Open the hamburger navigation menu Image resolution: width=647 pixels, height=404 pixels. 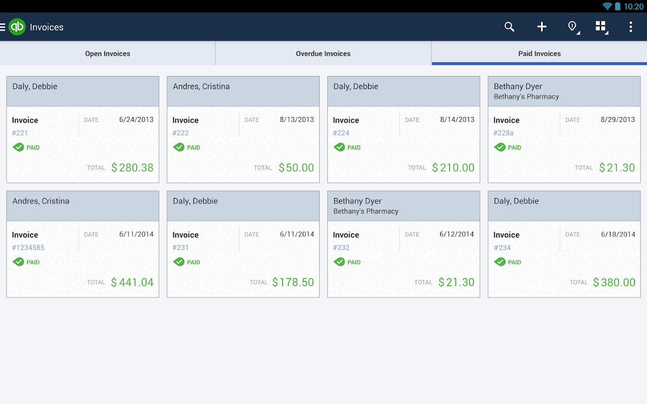3,27
